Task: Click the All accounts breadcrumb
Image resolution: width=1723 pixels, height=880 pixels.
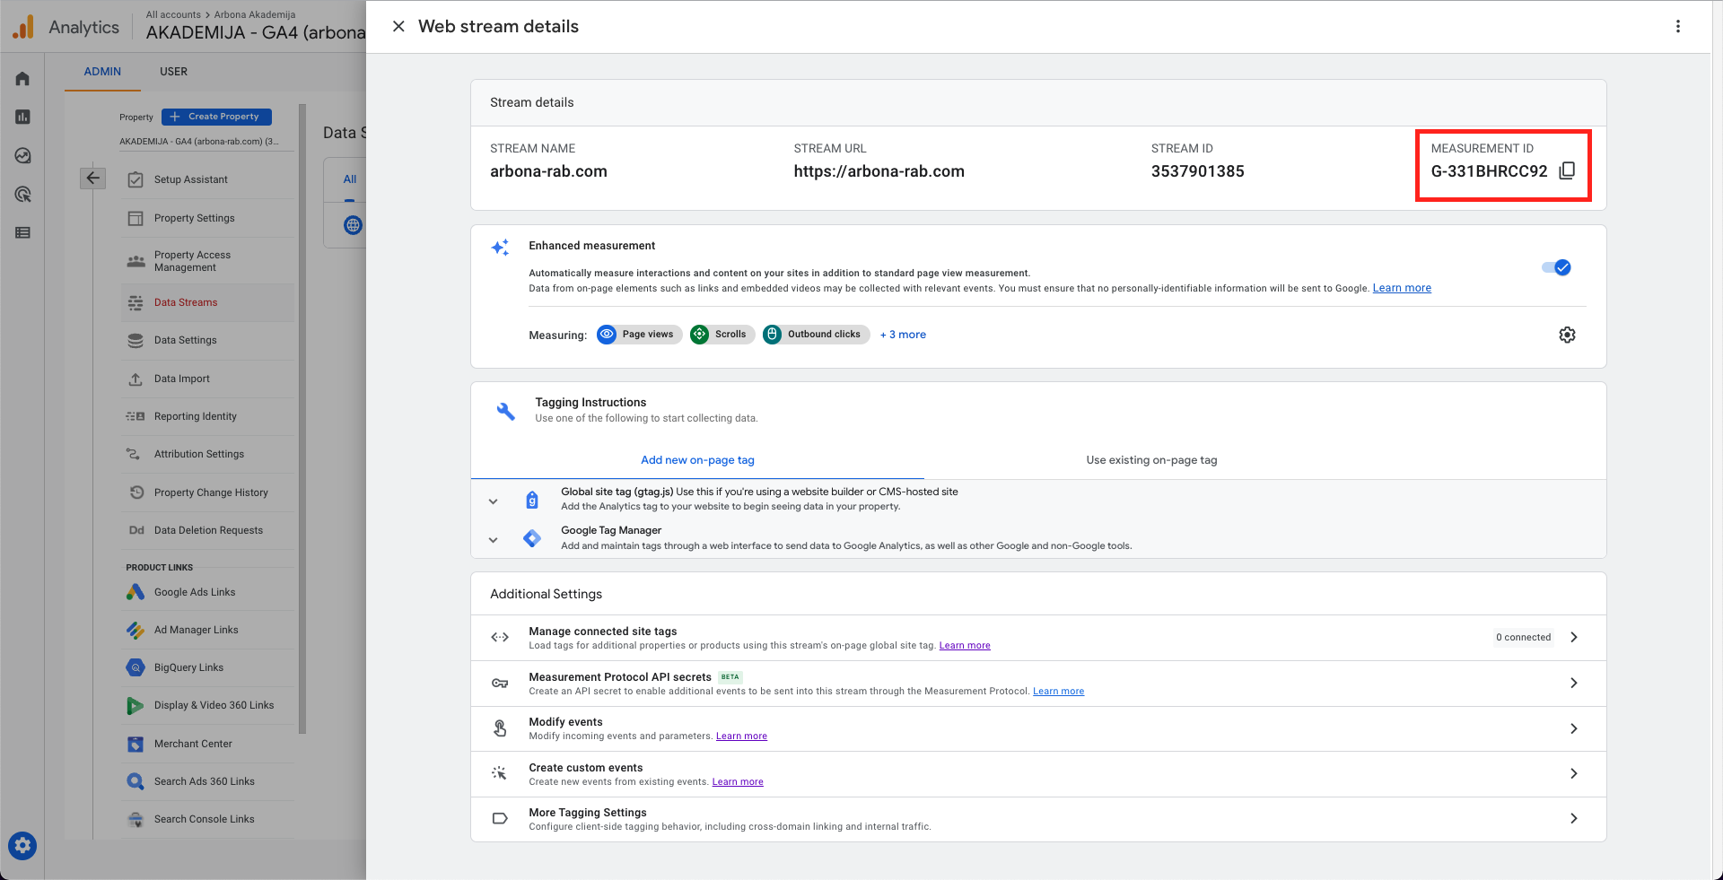Action: [x=173, y=14]
